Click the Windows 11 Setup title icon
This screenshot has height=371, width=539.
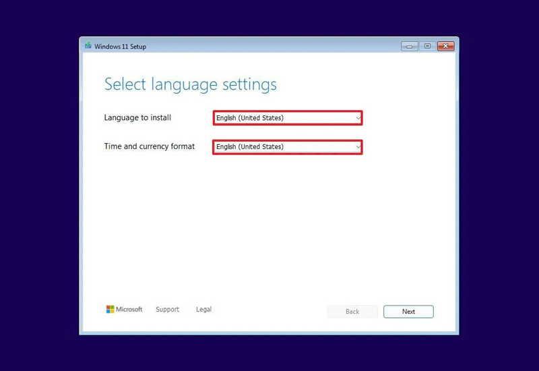tap(88, 45)
